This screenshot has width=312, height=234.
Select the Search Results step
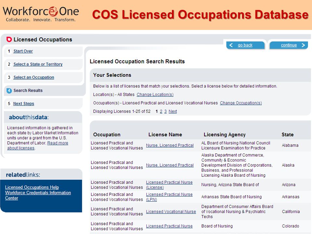point(28,91)
